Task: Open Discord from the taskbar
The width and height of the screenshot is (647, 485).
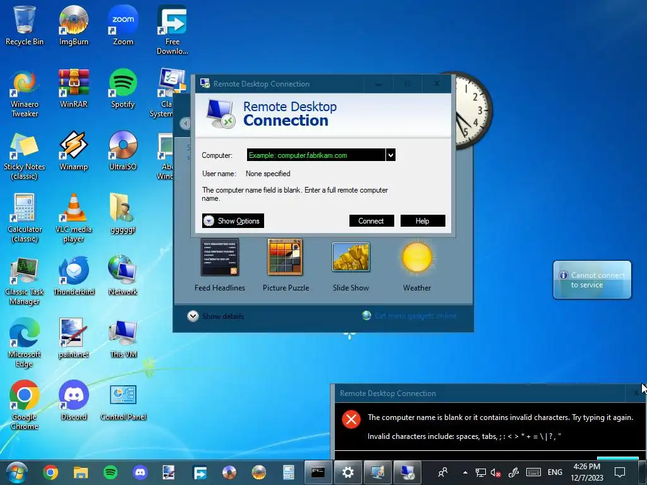Action: [140, 472]
